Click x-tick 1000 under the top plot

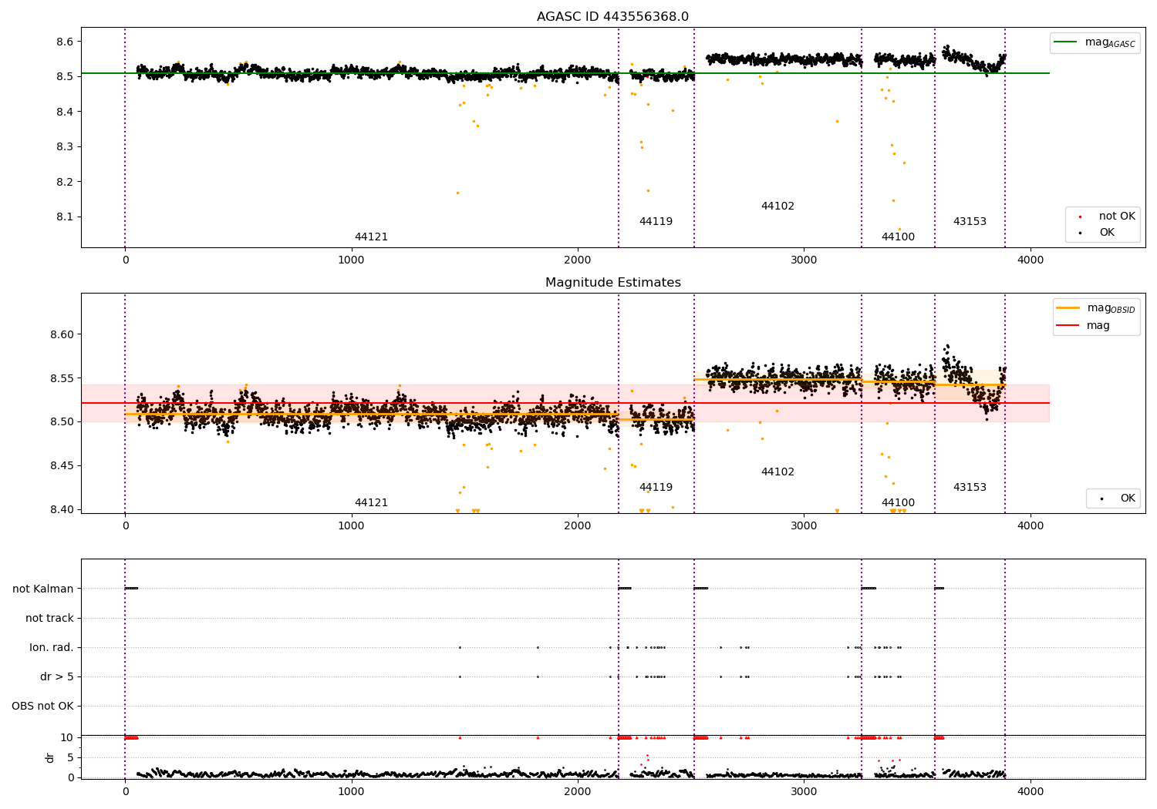[351, 260]
